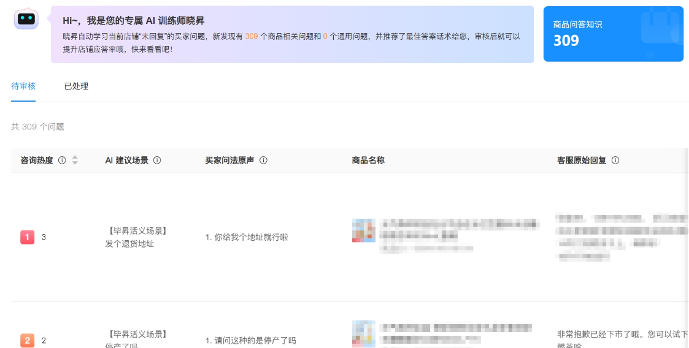The height and width of the screenshot is (348, 689).
Task: Click the orange 0 通用问题 count
Action: pos(325,36)
